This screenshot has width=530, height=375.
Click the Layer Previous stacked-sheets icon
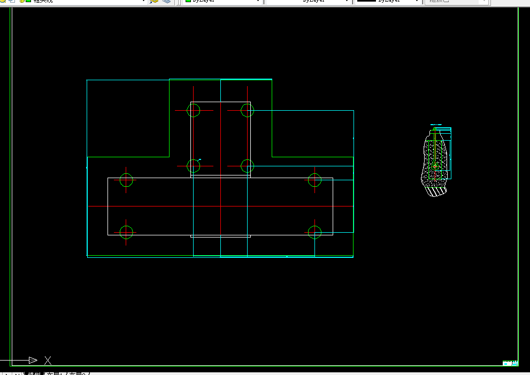point(166,2)
